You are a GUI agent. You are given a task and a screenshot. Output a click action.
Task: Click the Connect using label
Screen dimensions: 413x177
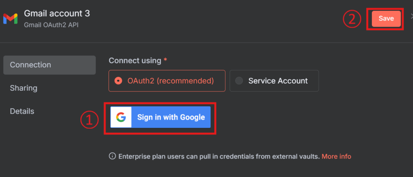pyautogui.click(x=135, y=61)
